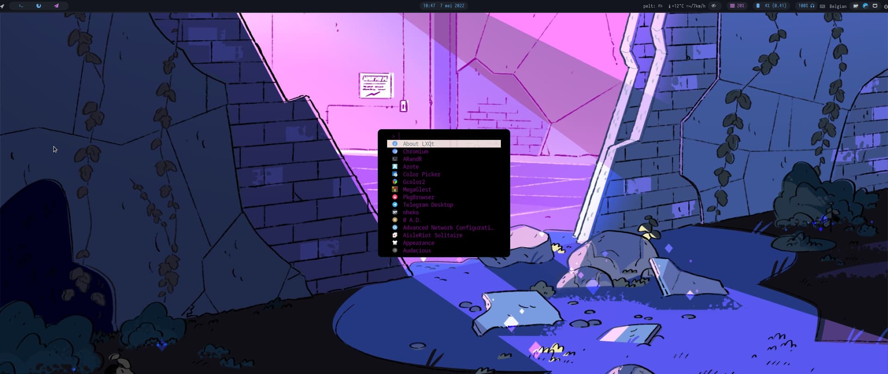This screenshot has height=374, width=888.
Task: Click the Color Picker icon in the launcher
Action: [x=395, y=174]
